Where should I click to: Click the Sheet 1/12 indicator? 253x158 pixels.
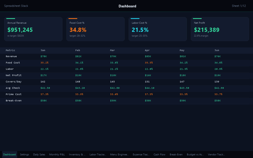[239, 6]
